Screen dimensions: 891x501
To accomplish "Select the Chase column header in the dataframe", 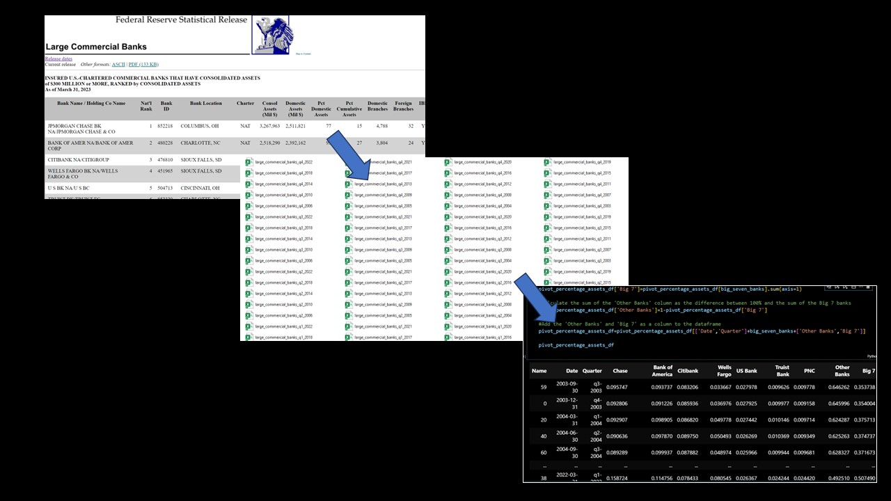I will (x=620, y=371).
